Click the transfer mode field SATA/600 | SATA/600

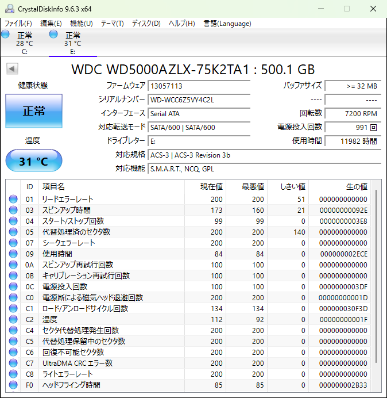click(x=199, y=127)
